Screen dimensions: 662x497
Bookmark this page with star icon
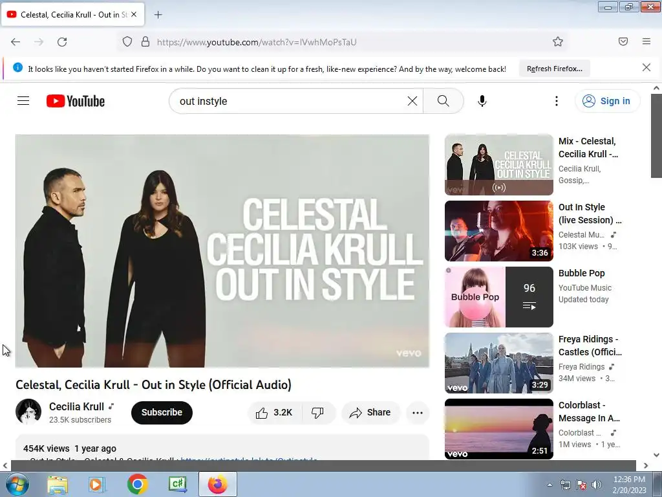click(x=558, y=41)
